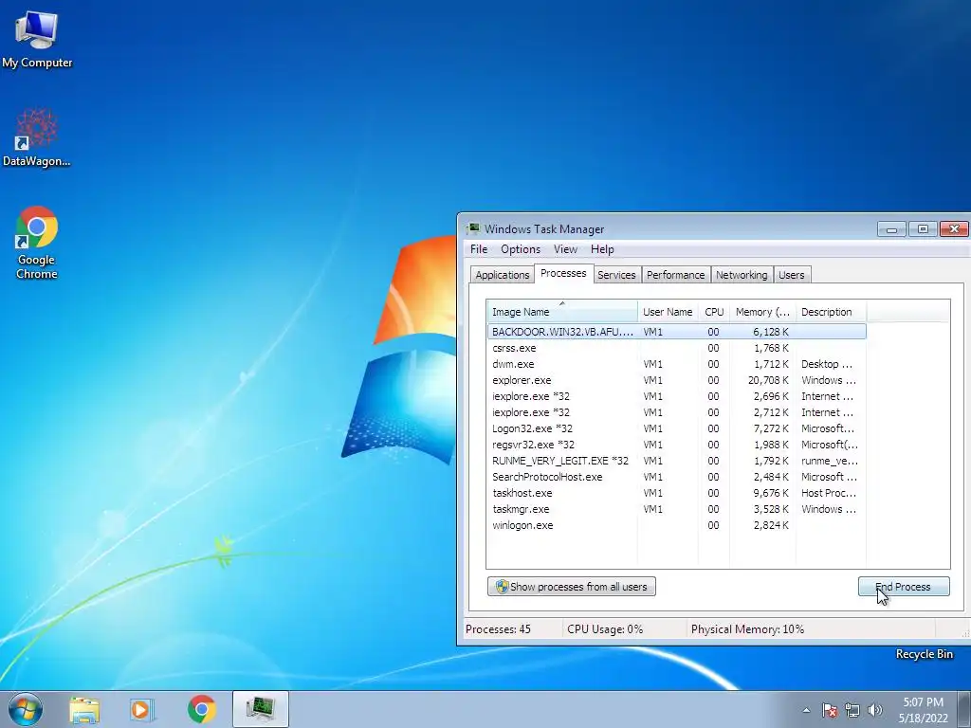Screen dimensions: 971x728
Task: Sort by the Description column header
Action: (831, 311)
